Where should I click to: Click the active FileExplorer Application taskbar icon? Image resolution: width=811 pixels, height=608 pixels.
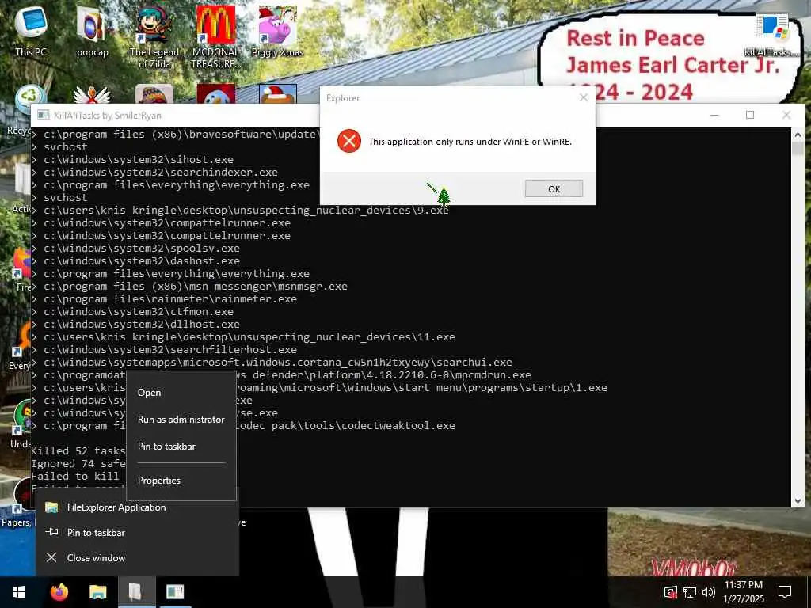tap(136, 592)
